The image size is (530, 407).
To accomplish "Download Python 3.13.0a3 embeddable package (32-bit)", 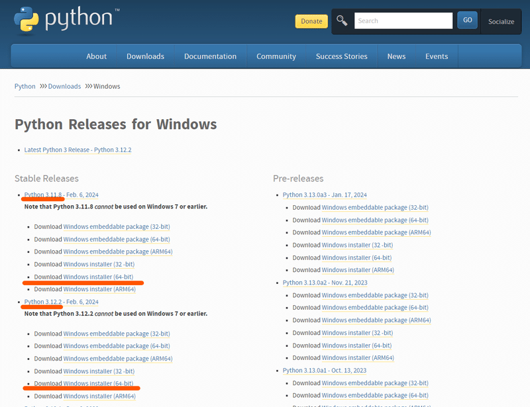I will (375, 207).
